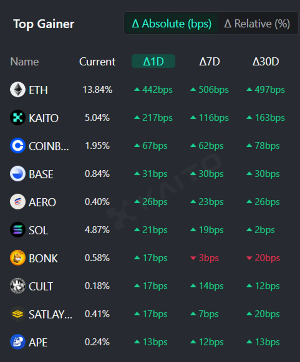Switch to Δ Relative (%) view
The image size is (300, 362).
[x=257, y=24]
